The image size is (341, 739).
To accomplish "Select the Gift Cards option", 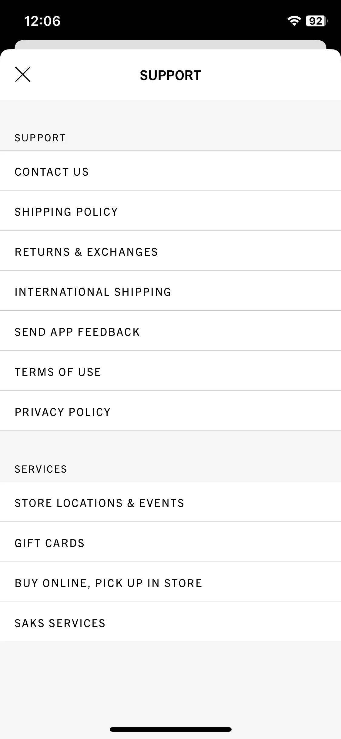I will pyautogui.click(x=170, y=542).
